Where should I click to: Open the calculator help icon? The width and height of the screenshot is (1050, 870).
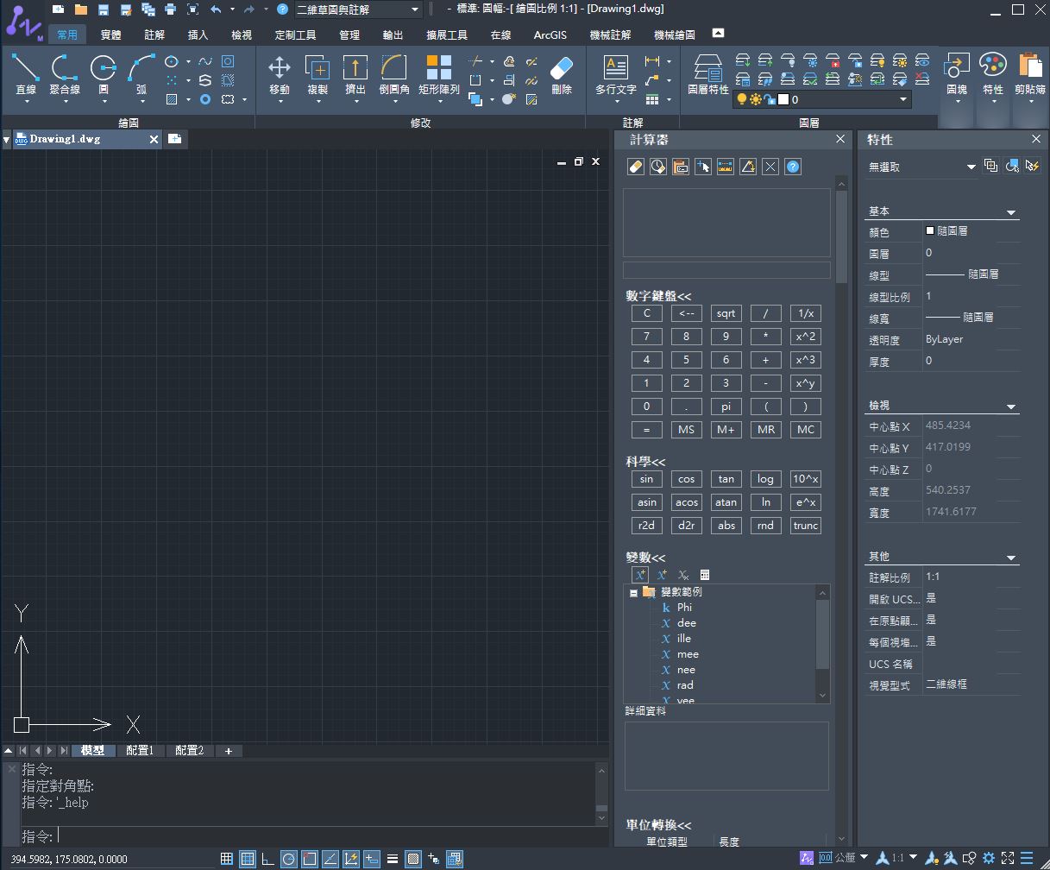[x=793, y=167]
